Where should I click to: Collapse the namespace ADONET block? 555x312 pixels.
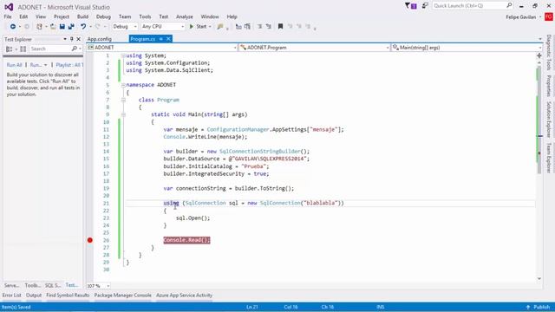(123, 85)
